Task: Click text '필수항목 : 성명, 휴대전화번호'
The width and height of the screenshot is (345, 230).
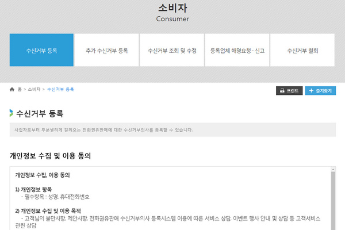Action: [57, 197]
